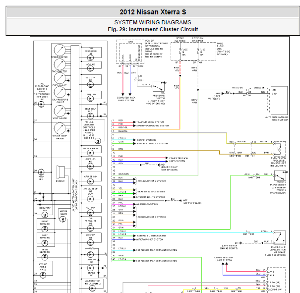Click the VDC OFF IND lamp symbol
Viewport: 300px width, 293px height.
click(x=91, y=84)
